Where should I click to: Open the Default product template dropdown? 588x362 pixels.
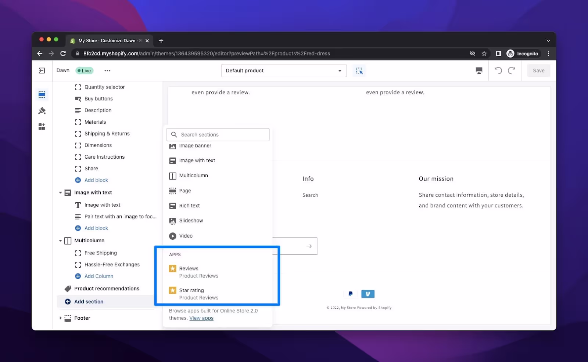284,70
